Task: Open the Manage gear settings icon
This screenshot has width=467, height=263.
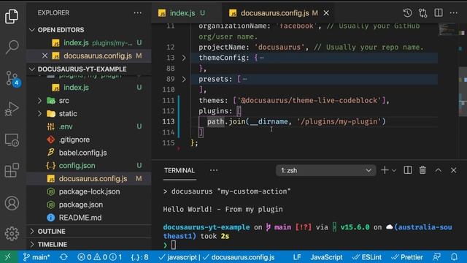Action: (12, 234)
